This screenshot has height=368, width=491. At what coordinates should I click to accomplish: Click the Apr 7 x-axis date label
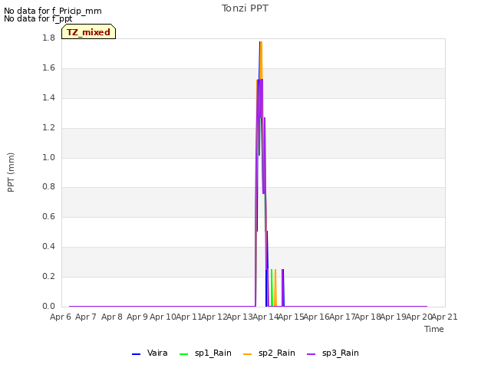(86, 317)
